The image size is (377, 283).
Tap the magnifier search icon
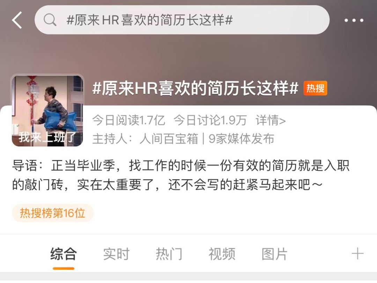[x=50, y=20]
